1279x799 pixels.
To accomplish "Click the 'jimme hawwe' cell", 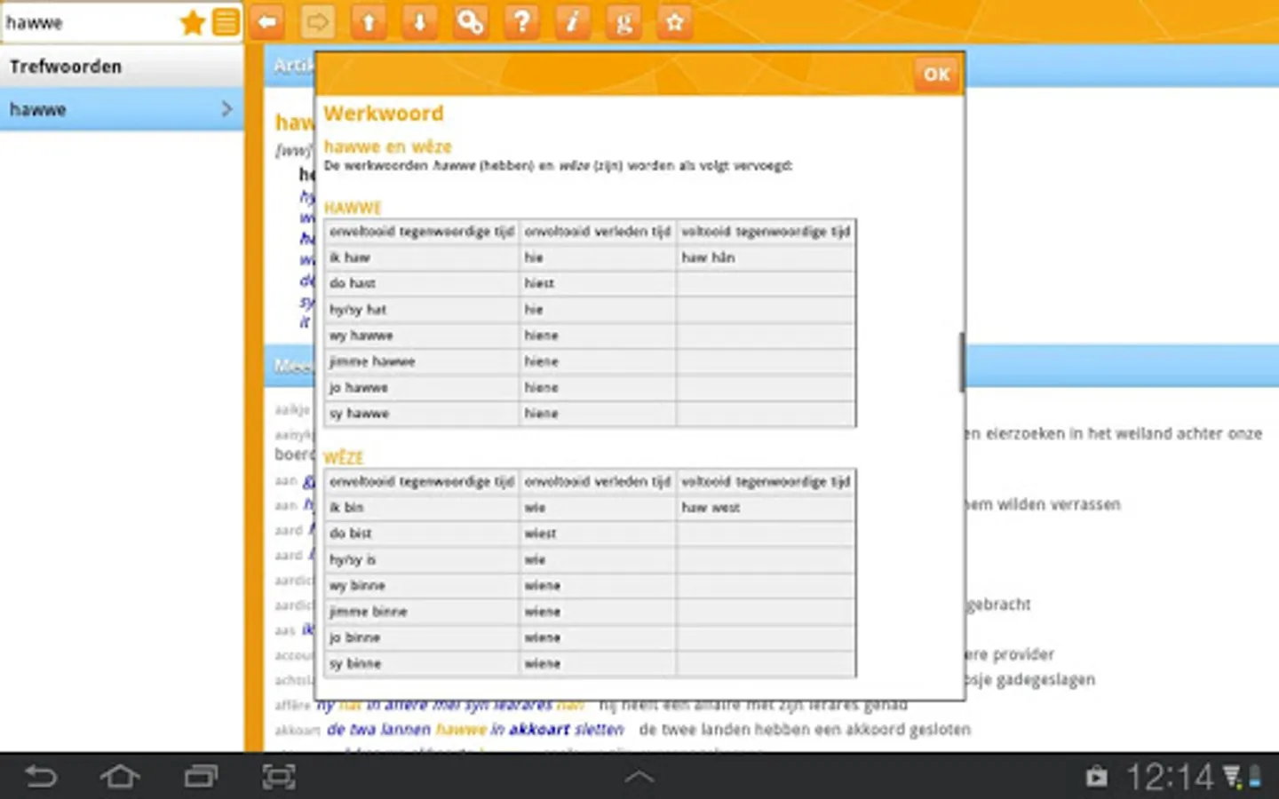I will click(x=422, y=361).
